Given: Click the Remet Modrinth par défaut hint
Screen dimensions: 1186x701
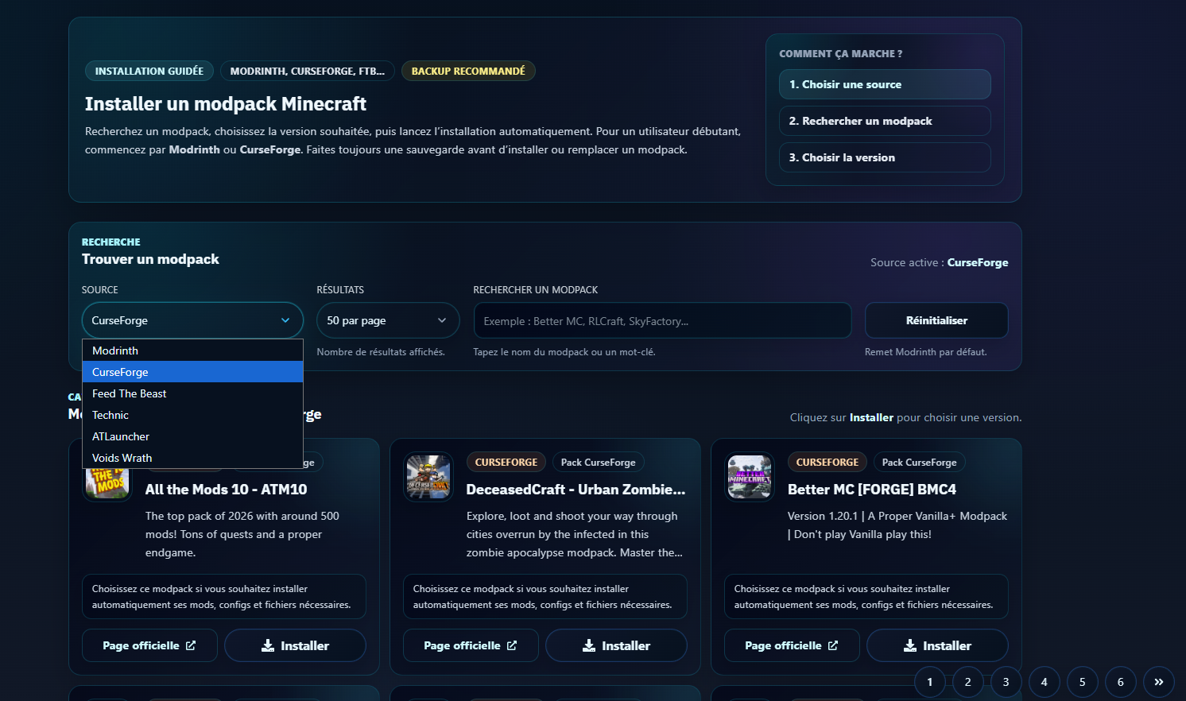Looking at the screenshot, I should 925,352.
